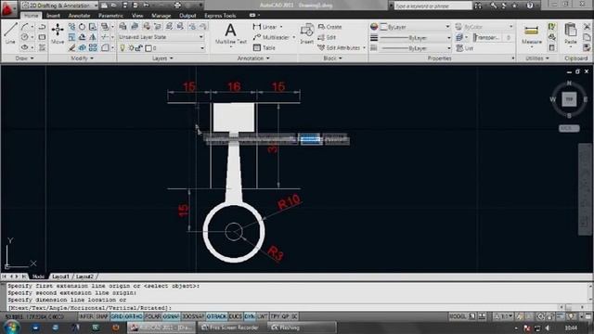The width and height of the screenshot is (594, 334).
Task: Expand the Annotation panel
Action: click(253, 58)
